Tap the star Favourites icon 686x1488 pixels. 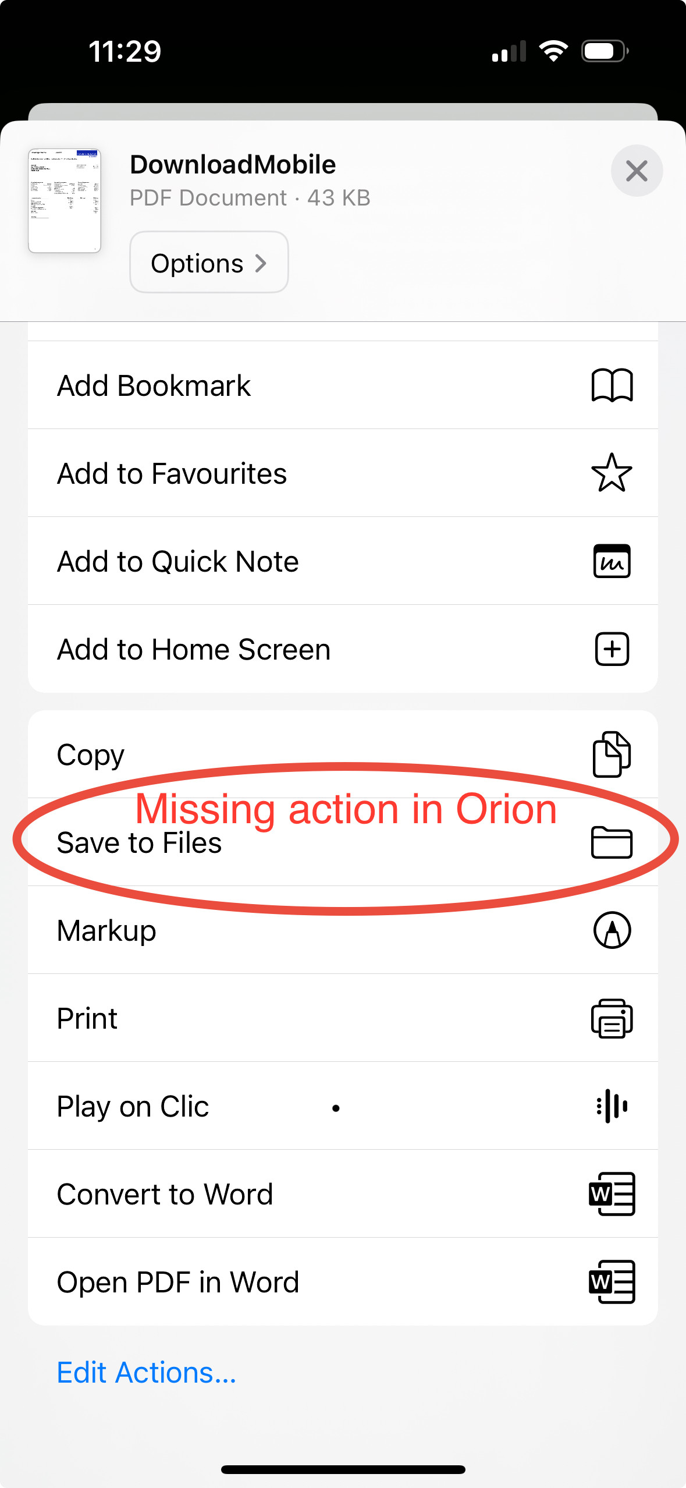click(x=612, y=473)
